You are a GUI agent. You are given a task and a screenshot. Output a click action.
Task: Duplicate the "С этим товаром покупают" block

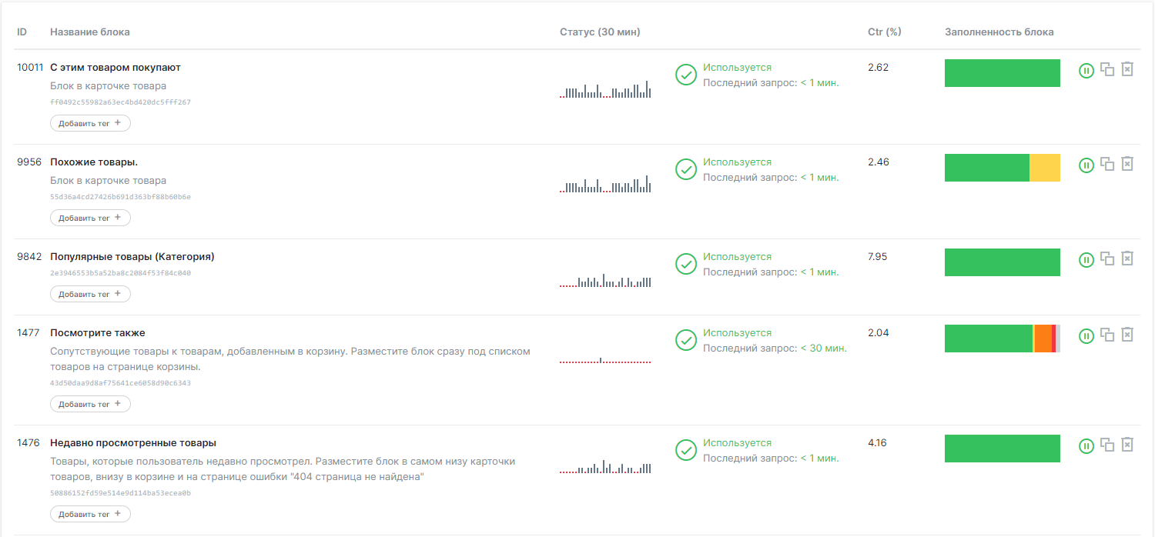tap(1107, 69)
